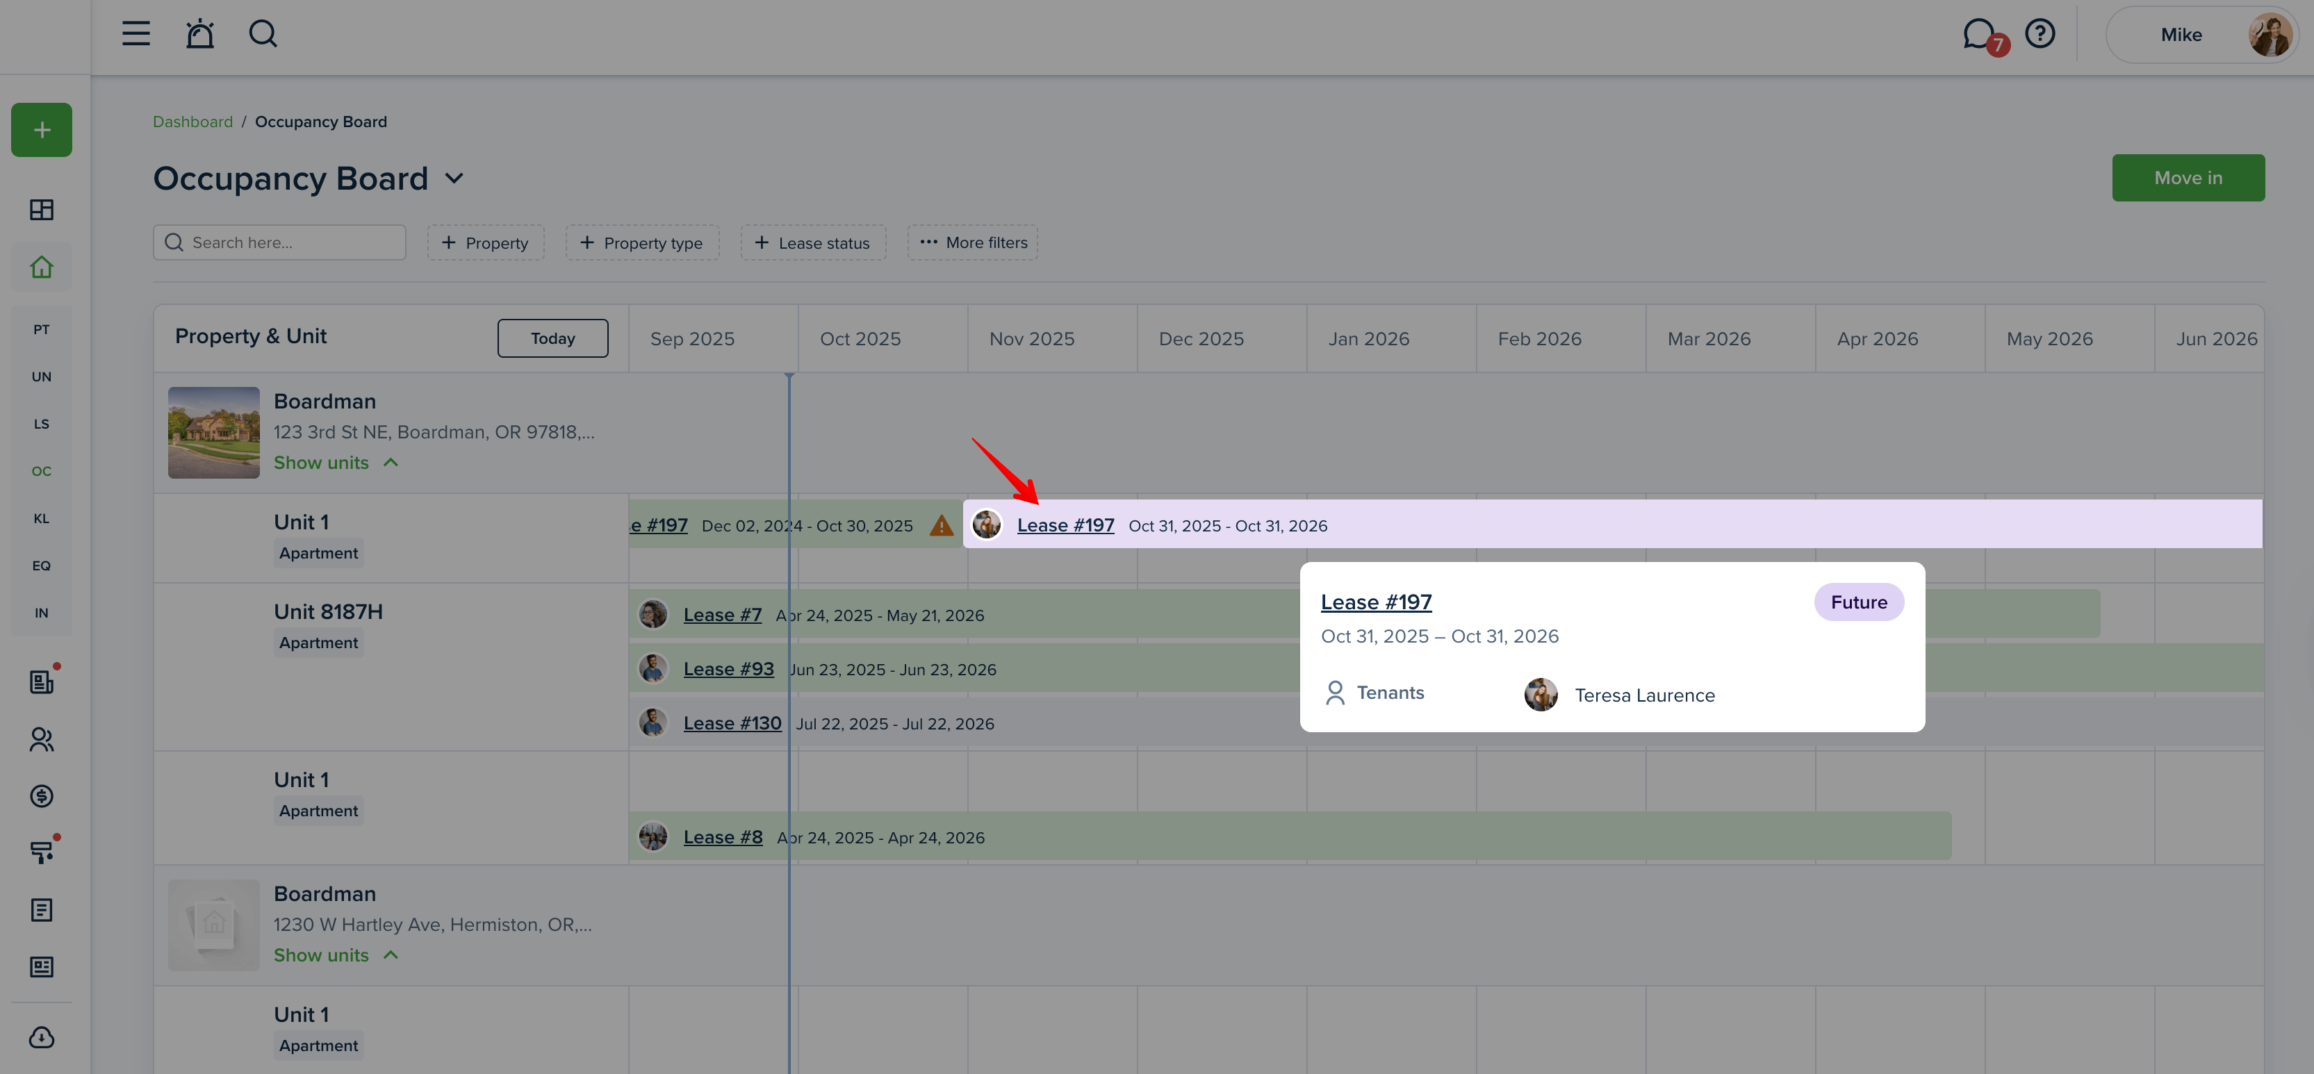This screenshot has width=2314, height=1074.
Task: Add a Lease status filter
Action: [812, 242]
